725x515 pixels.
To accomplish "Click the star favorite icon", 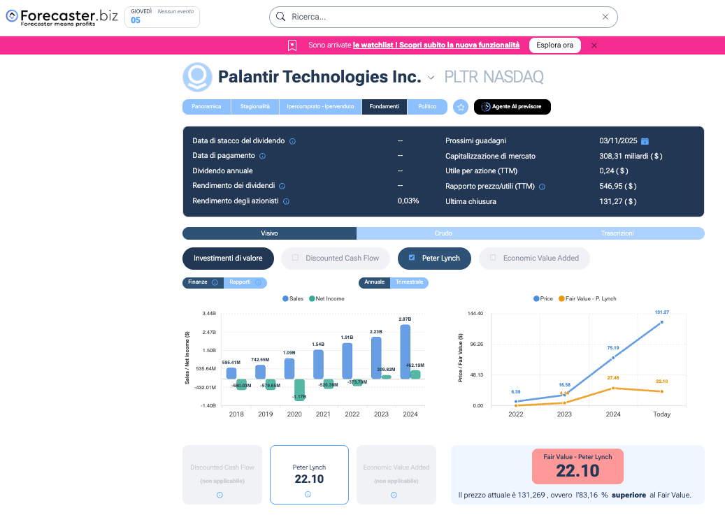I will click(x=460, y=107).
